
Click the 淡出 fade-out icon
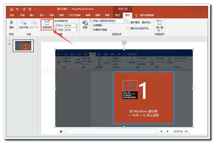click(56, 30)
